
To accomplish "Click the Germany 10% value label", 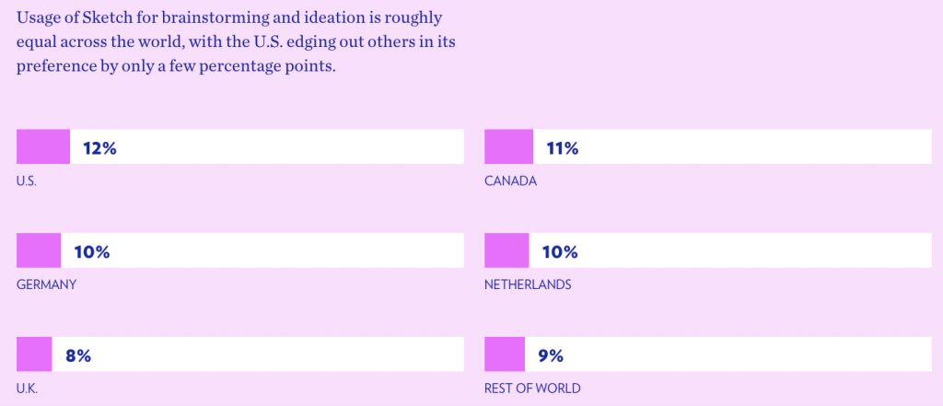I will click(92, 252).
